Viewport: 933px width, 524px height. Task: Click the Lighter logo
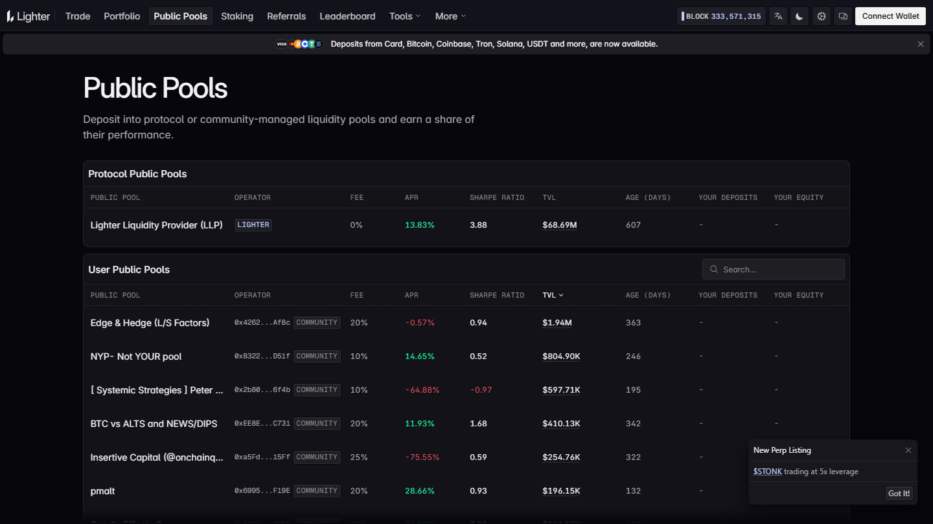point(29,16)
